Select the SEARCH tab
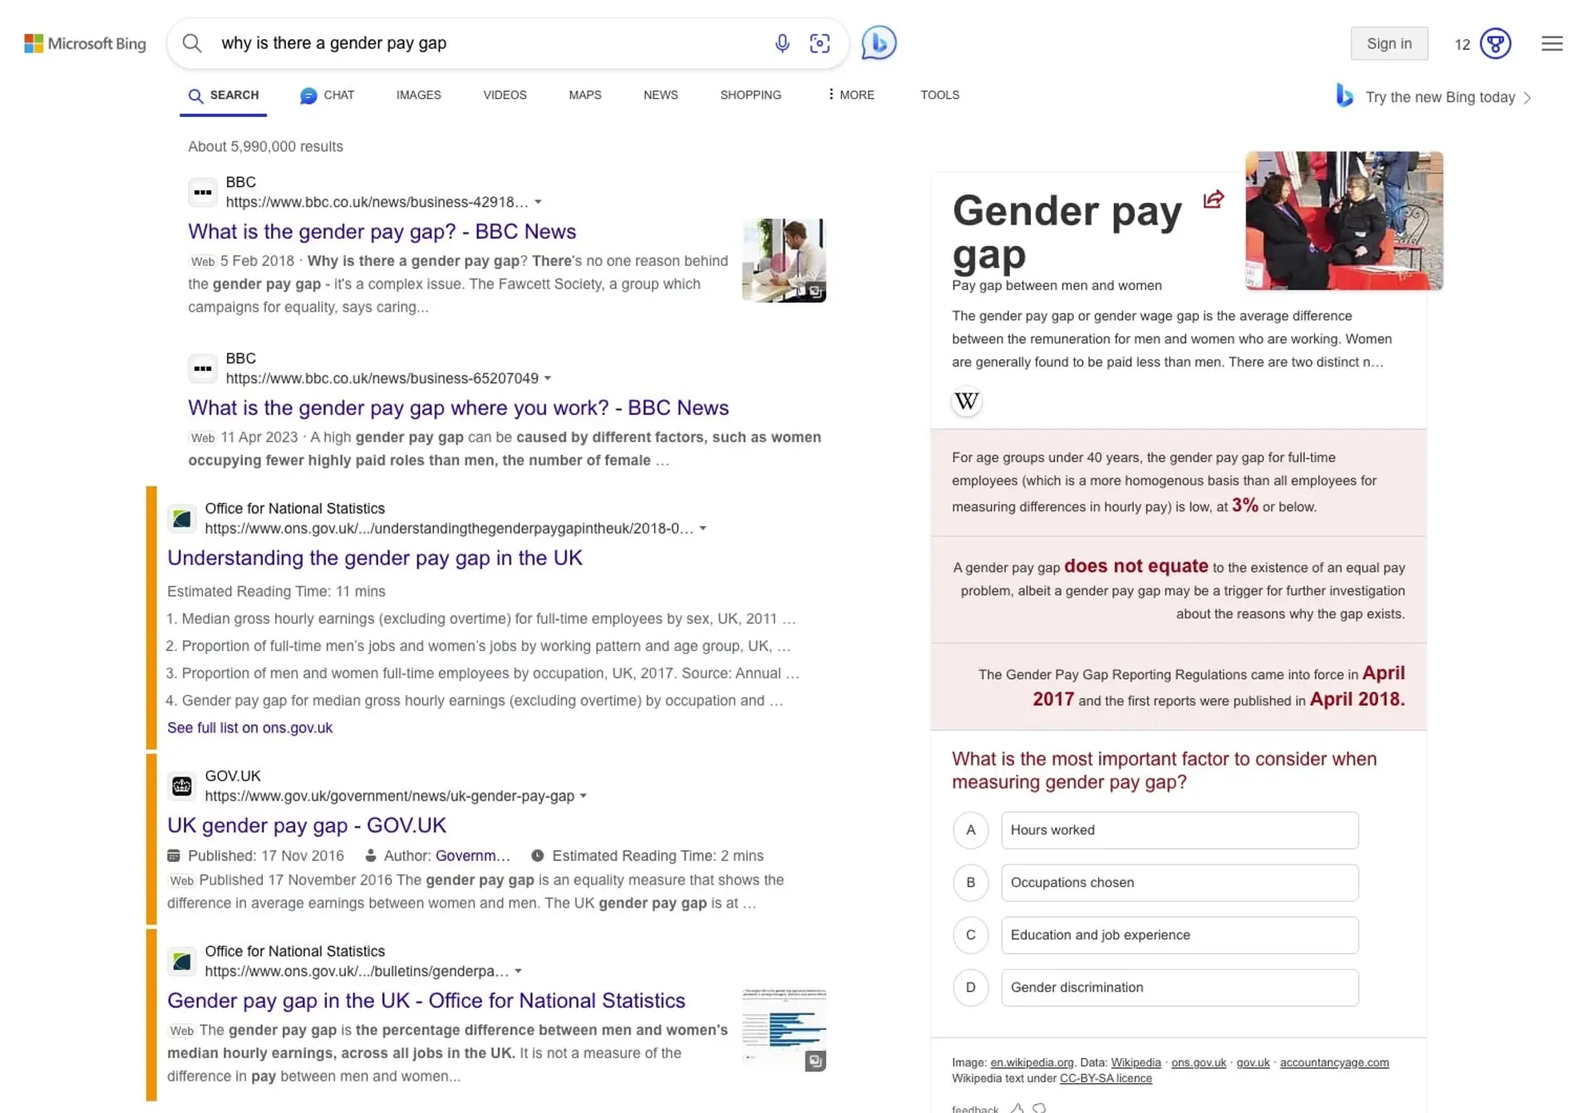 tap(223, 95)
